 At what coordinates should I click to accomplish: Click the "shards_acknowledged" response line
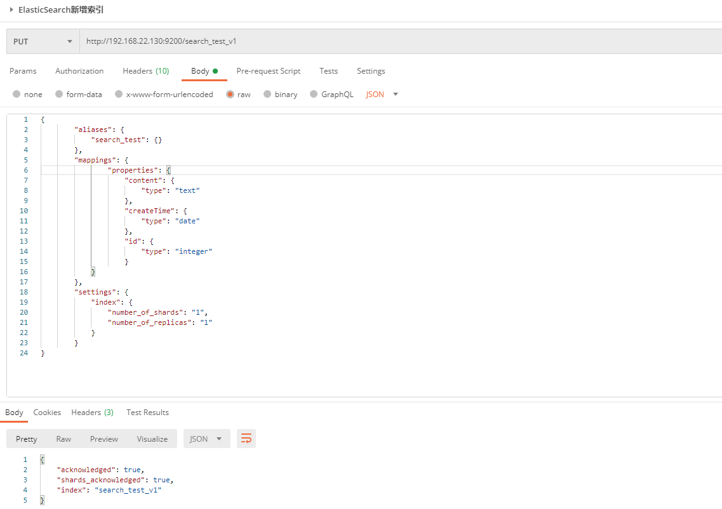click(x=116, y=480)
